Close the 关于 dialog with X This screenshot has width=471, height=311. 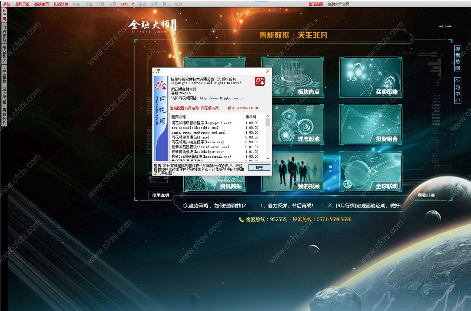(x=267, y=71)
